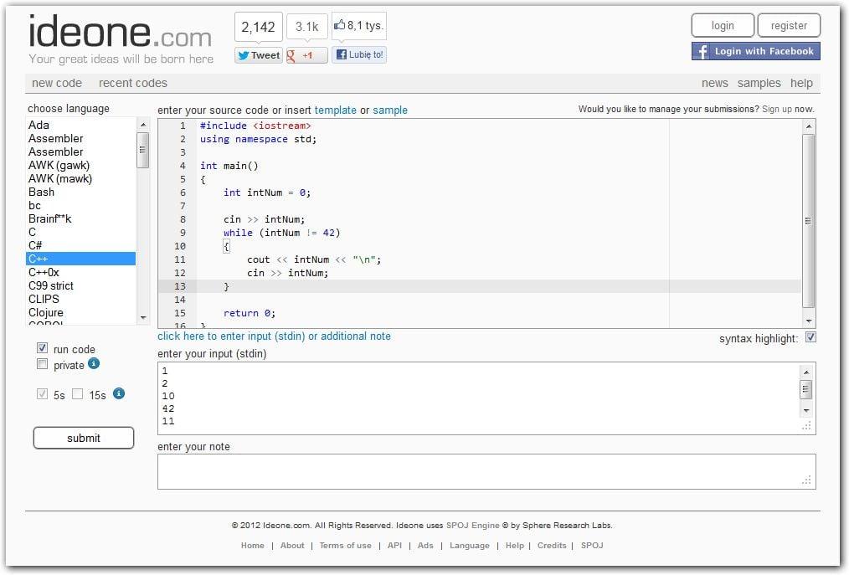Expand the stdin input or additional note link
Screen dimensions: 849x575
pyautogui.click(x=274, y=336)
